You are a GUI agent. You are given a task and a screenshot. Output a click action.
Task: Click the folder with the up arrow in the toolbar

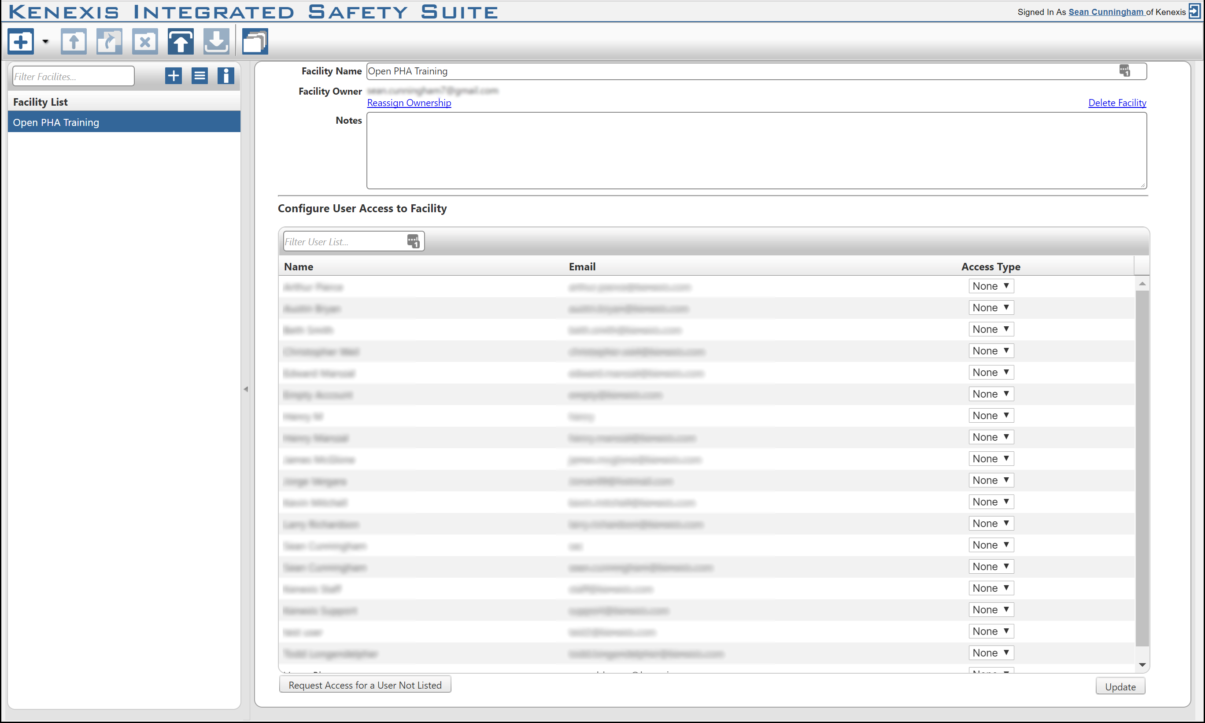(x=74, y=41)
